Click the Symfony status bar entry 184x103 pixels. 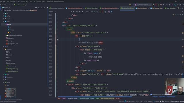tap(167, 101)
